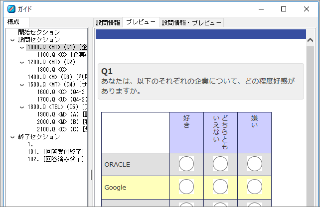Open the 設問情報・プレビュー tab
This screenshot has height=207, width=320.
tap(191, 22)
